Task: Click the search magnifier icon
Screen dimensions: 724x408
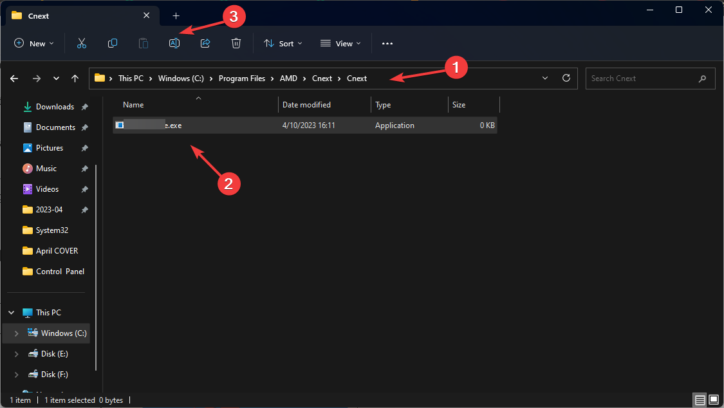Action: pos(702,79)
